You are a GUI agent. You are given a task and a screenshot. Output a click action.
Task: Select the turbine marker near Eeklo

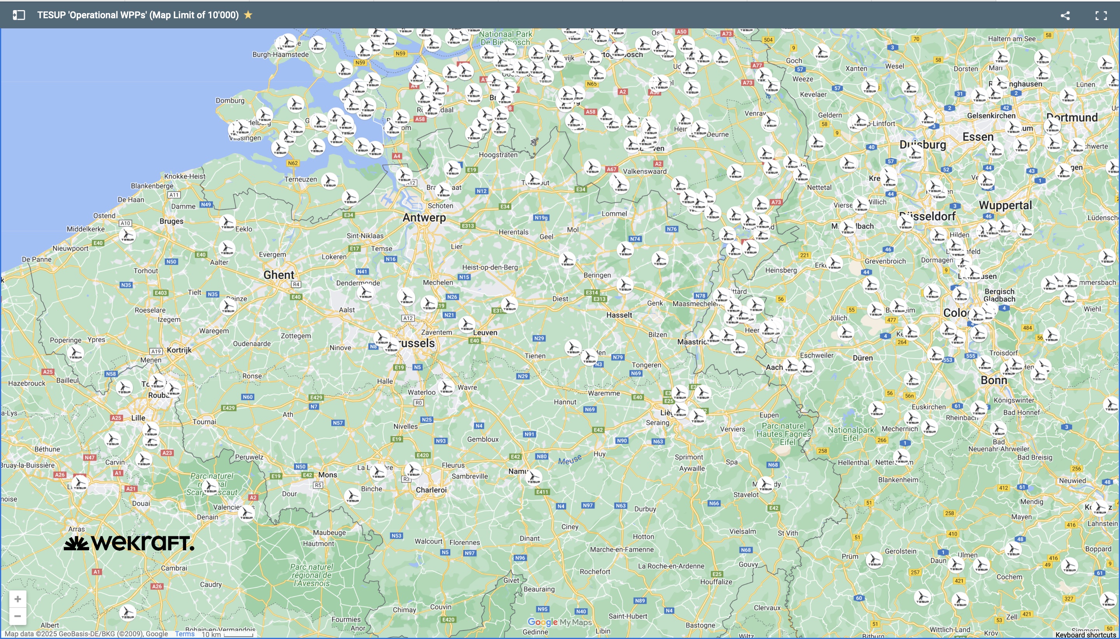coord(227,222)
